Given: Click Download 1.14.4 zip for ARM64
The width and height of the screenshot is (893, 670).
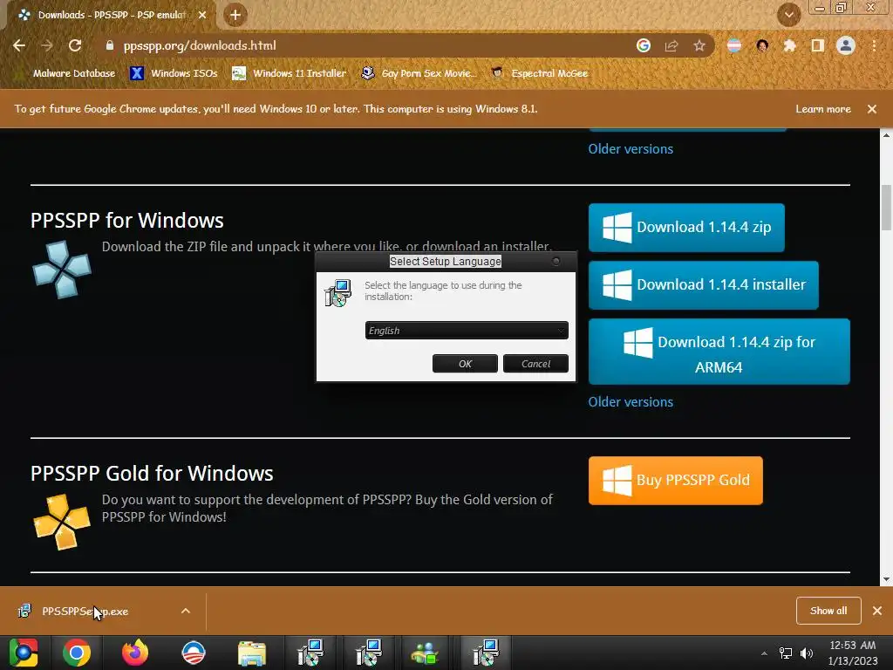Looking at the screenshot, I should tap(719, 352).
